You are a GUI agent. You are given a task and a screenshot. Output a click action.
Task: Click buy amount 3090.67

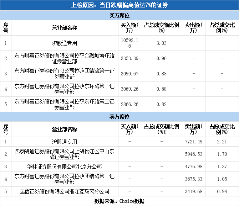[129, 74]
